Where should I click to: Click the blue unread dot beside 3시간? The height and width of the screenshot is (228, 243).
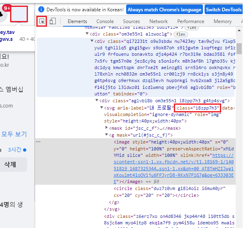[x=25, y=150]
